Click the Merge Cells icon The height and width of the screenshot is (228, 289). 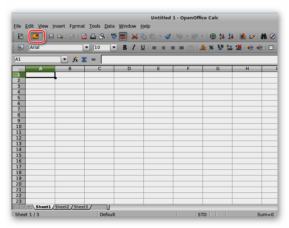pyautogui.click(x=191, y=48)
